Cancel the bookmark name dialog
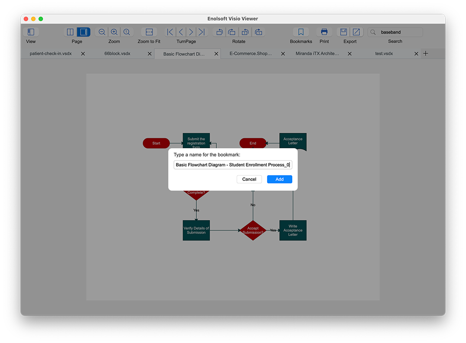The width and height of the screenshot is (466, 343). [249, 179]
